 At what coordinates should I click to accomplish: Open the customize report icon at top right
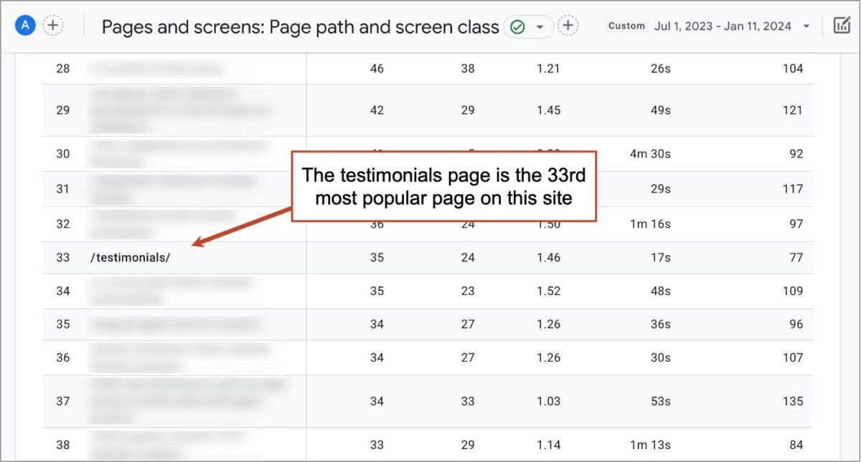(x=842, y=24)
